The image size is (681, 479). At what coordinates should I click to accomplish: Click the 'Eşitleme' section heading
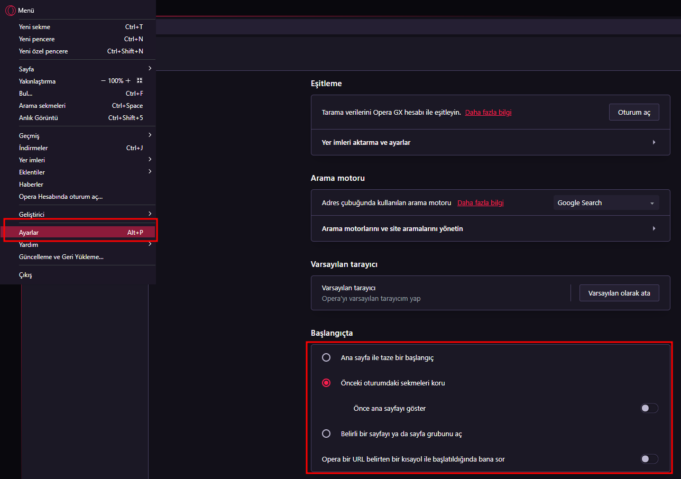click(326, 84)
